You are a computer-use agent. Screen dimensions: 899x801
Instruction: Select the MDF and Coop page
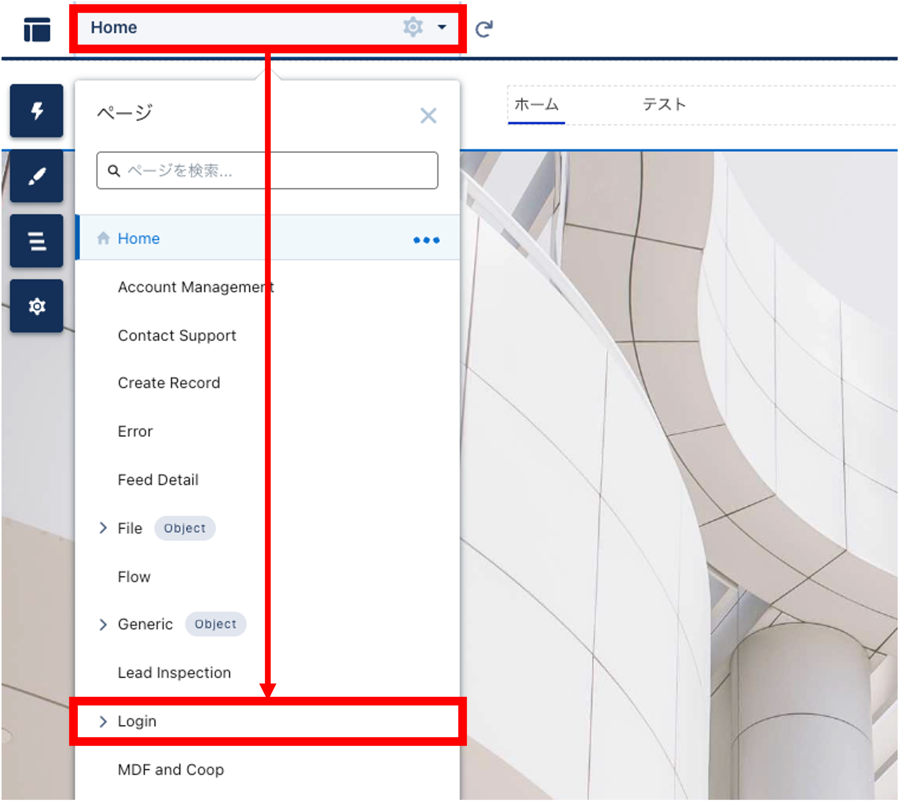pos(171,769)
